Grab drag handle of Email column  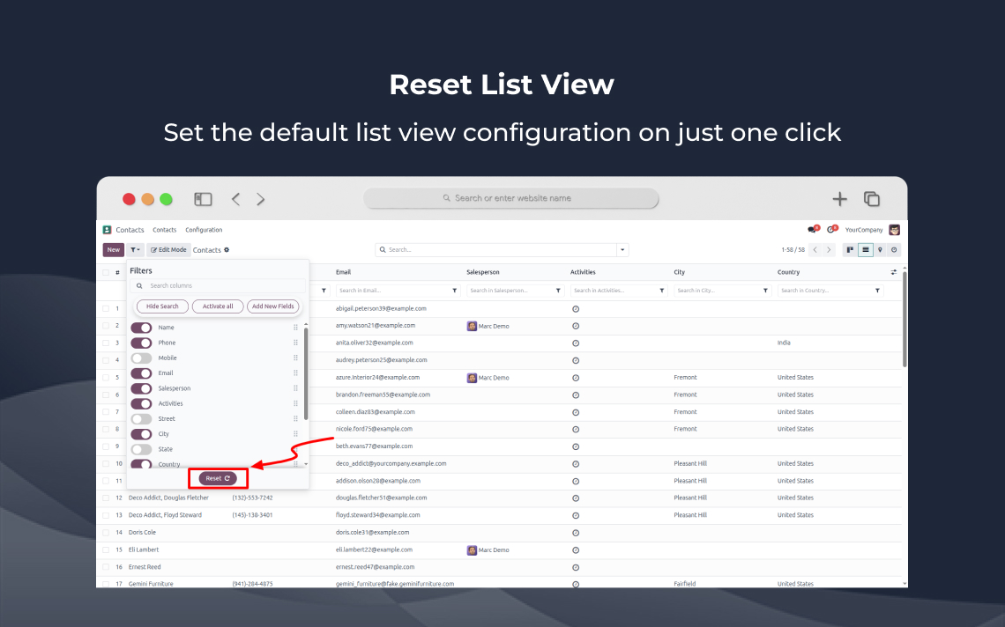[295, 373]
